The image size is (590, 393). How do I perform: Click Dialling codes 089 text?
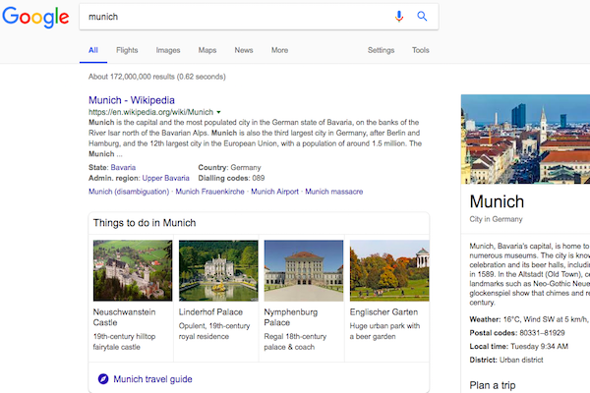click(x=231, y=178)
